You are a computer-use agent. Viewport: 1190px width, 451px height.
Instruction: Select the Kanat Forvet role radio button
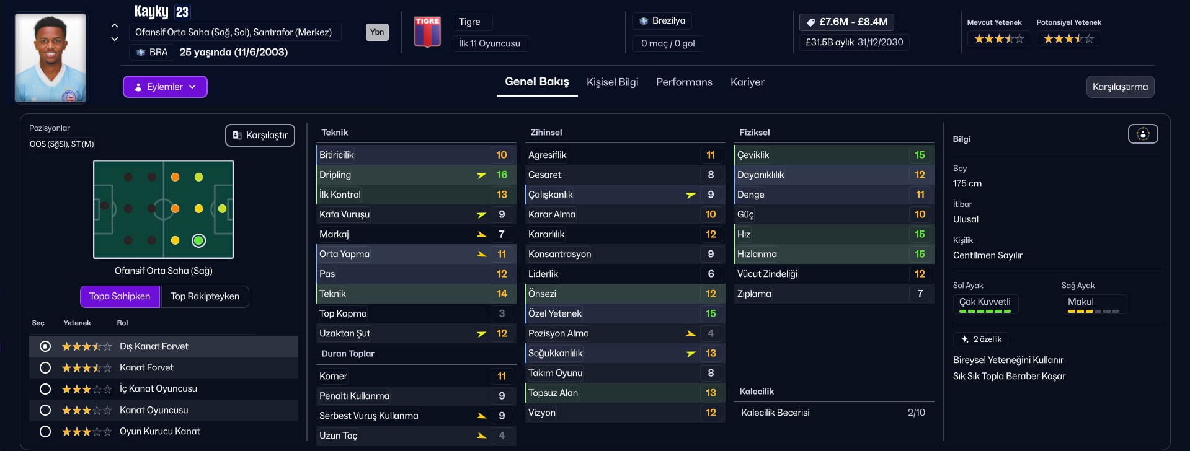point(45,368)
